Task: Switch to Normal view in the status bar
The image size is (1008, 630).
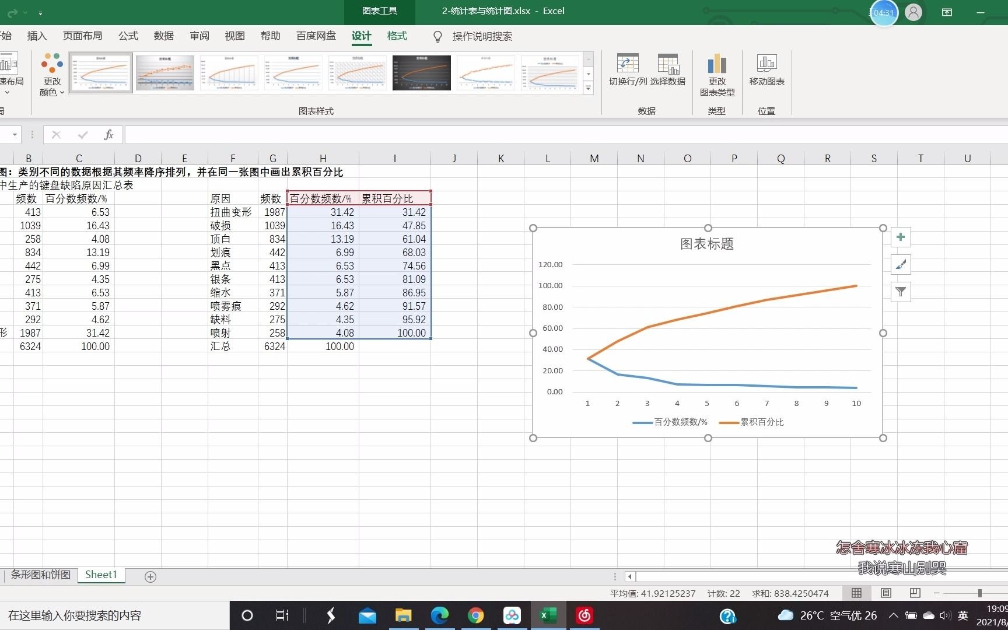Action: [856, 593]
